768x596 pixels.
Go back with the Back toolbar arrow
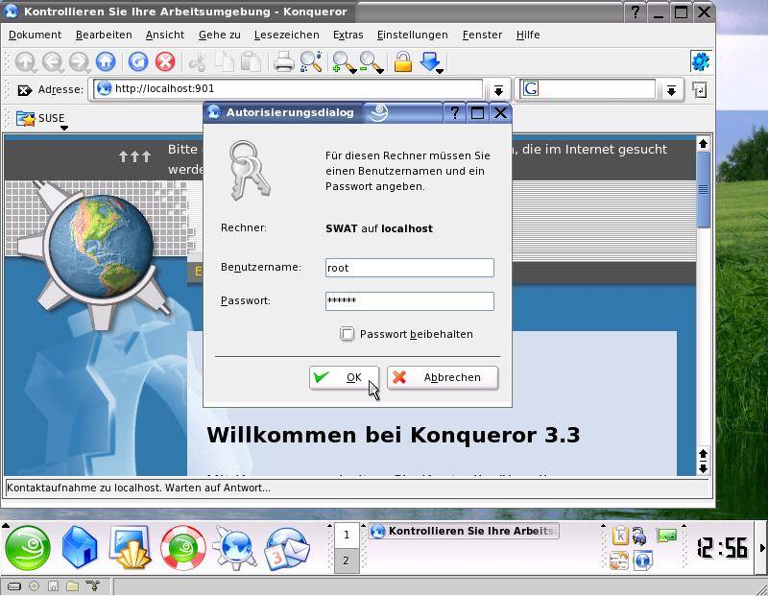(52, 62)
